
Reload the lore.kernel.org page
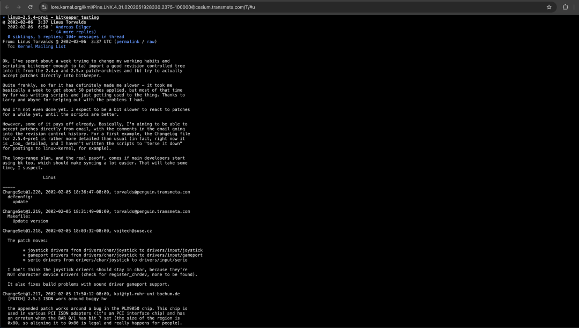pos(30,7)
